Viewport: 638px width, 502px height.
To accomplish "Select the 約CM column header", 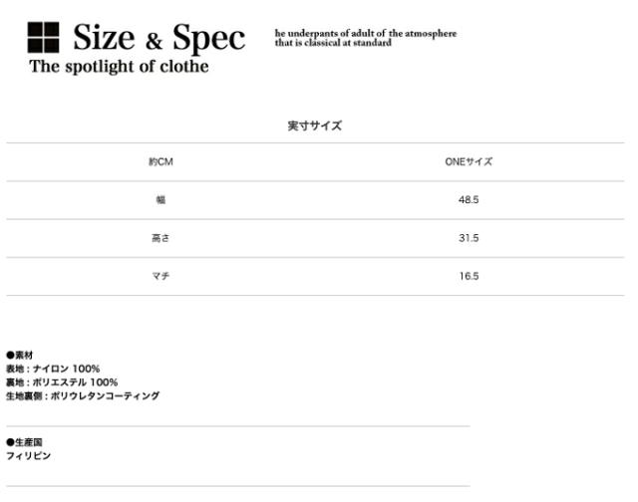I will pyautogui.click(x=160, y=161).
